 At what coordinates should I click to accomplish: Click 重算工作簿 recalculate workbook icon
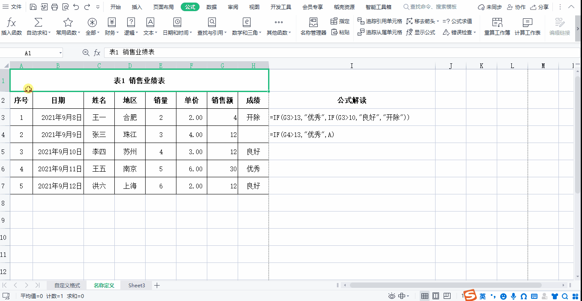[497, 23]
